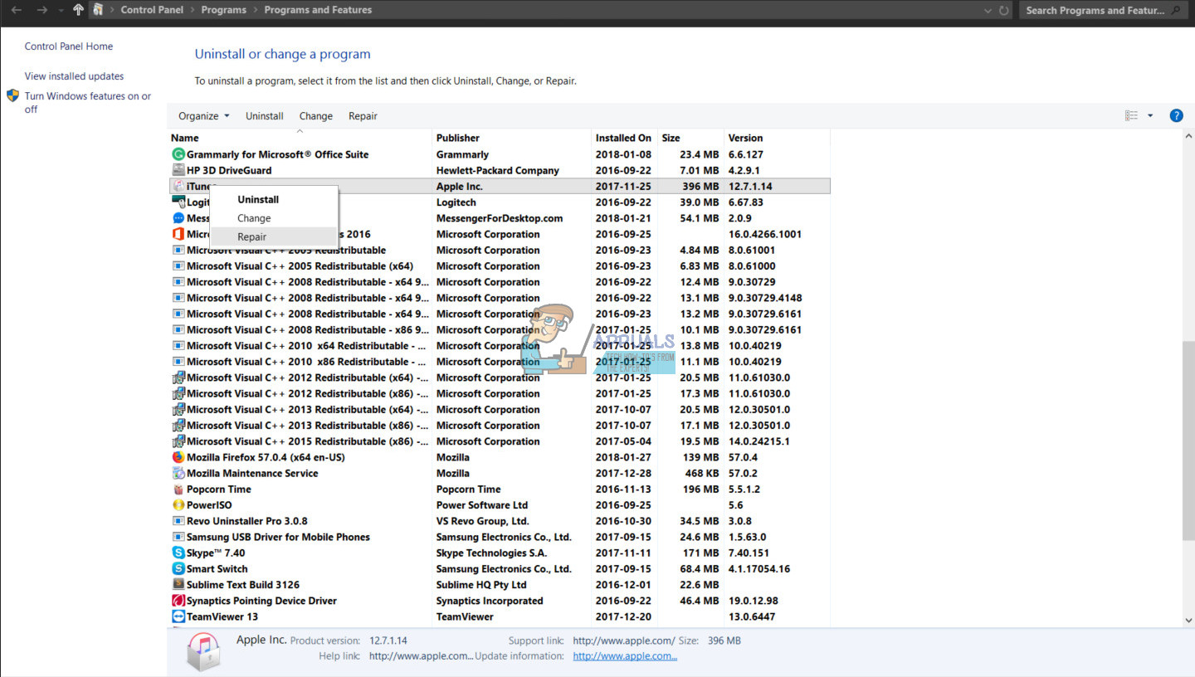The width and height of the screenshot is (1195, 677).
Task: Click the Repair toolbar button
Action: (x=363, y=116)
